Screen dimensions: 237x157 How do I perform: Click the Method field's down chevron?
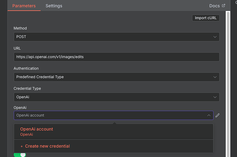point(215,37)
